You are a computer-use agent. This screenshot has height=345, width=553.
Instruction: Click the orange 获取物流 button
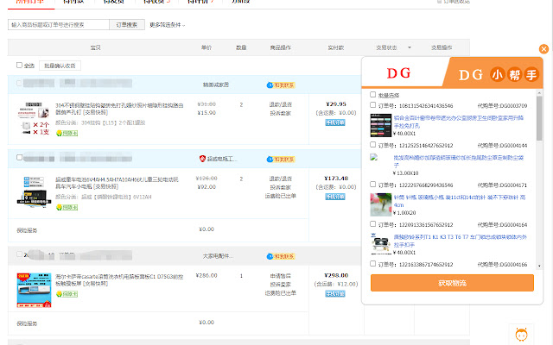point(452,283)
